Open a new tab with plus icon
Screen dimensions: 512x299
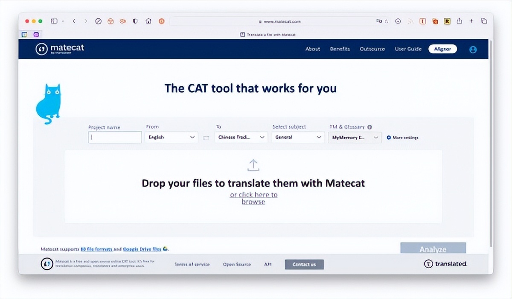click(471, 21)
